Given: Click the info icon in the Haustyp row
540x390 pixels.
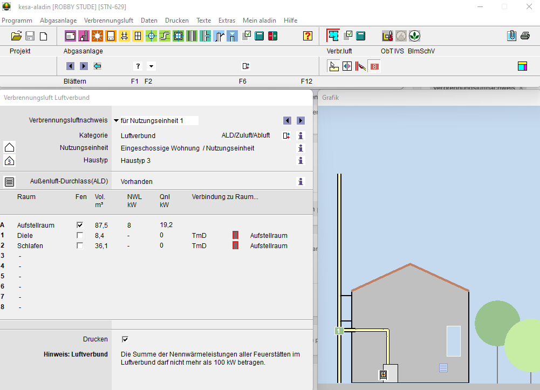Looking at the screenshot, I should click(301, 160).
